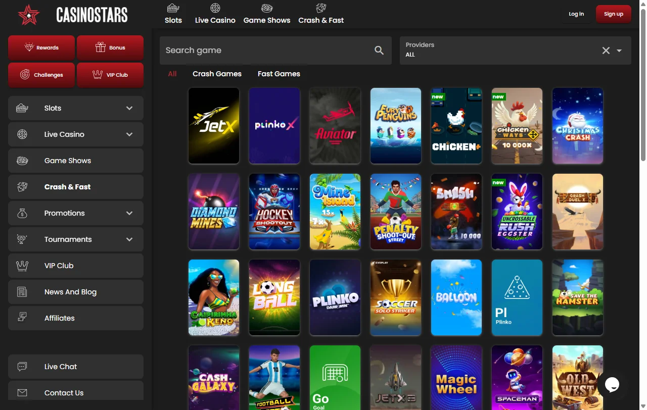Open the Providers dropdown arrow
Screen dimensions: 647x410
619,50
